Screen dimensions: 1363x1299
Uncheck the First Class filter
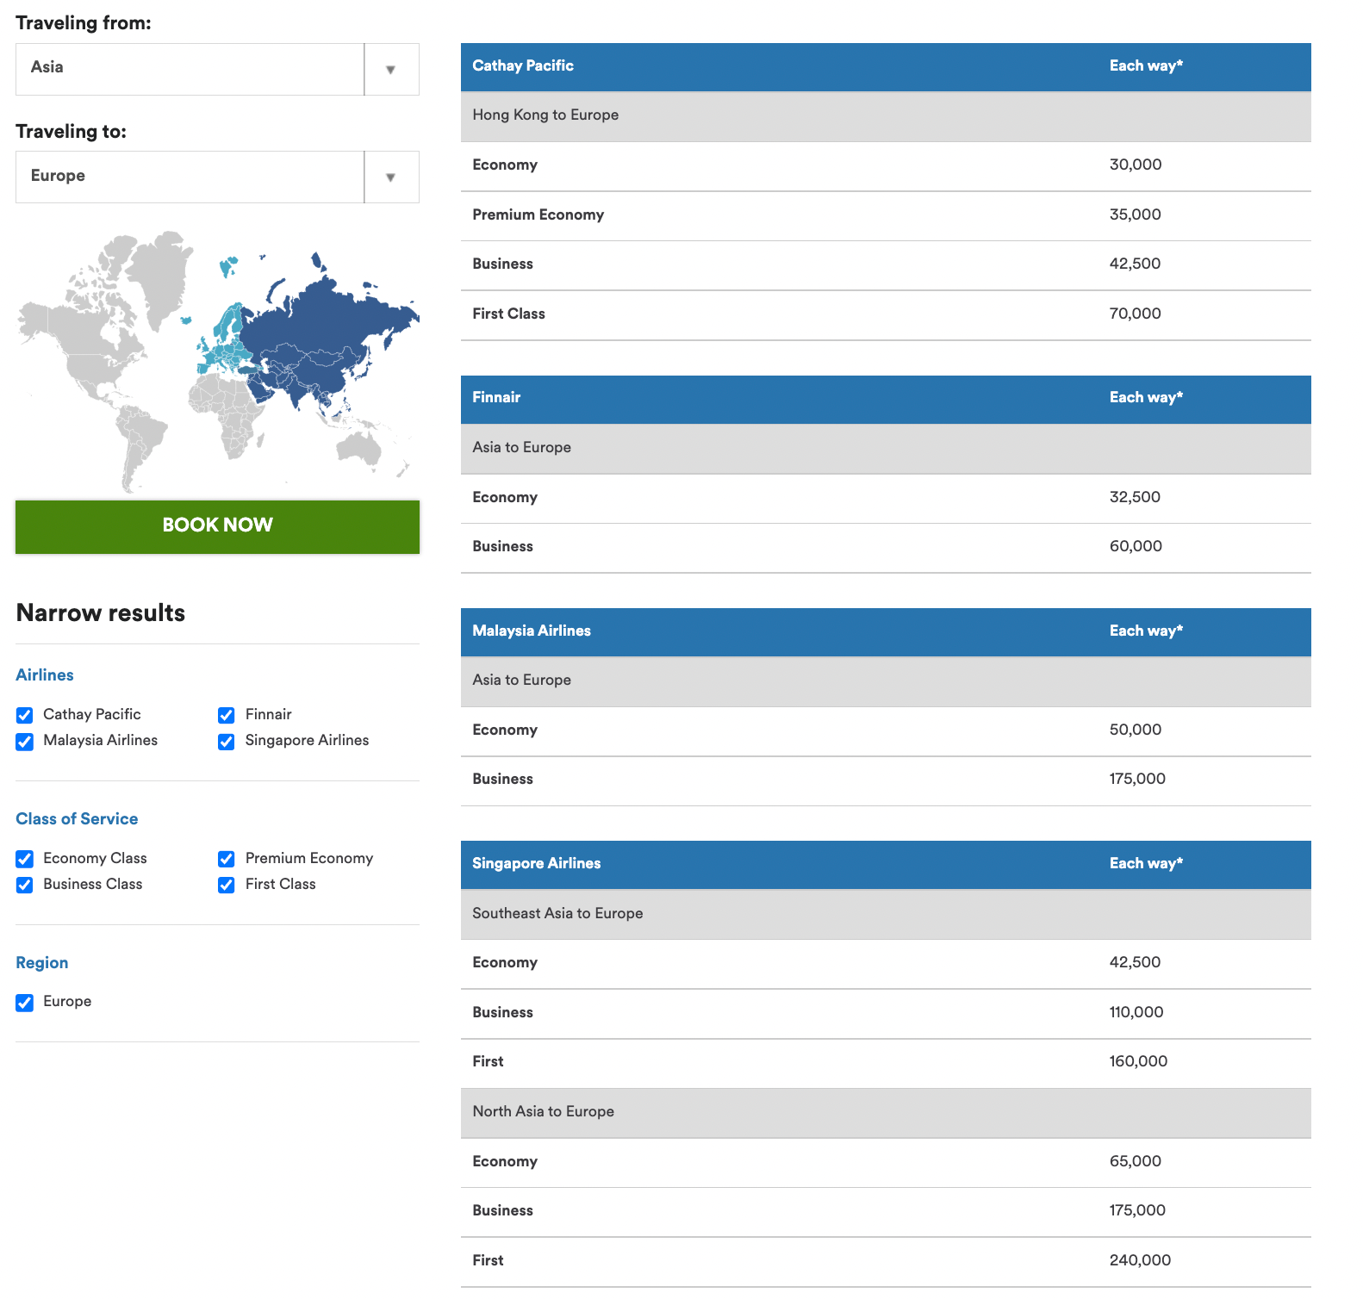pos(227,885)
